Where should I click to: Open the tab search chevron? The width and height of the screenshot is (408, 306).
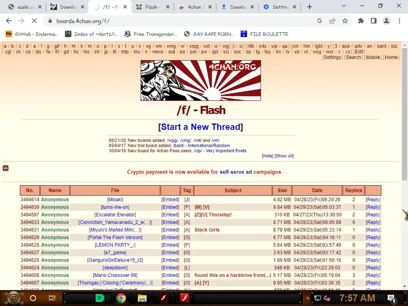(x=344, y=6)
